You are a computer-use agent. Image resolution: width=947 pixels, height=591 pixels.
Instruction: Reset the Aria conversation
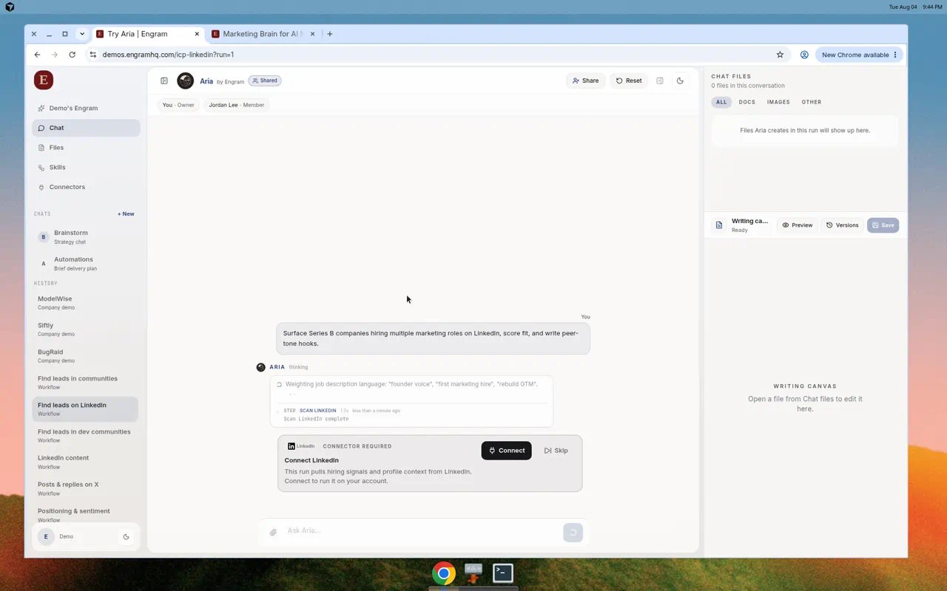[629, 81]
